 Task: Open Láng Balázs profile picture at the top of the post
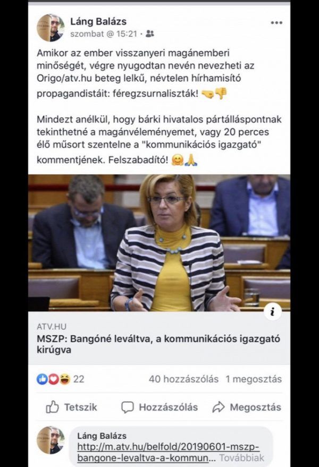(x=51, y=28)
